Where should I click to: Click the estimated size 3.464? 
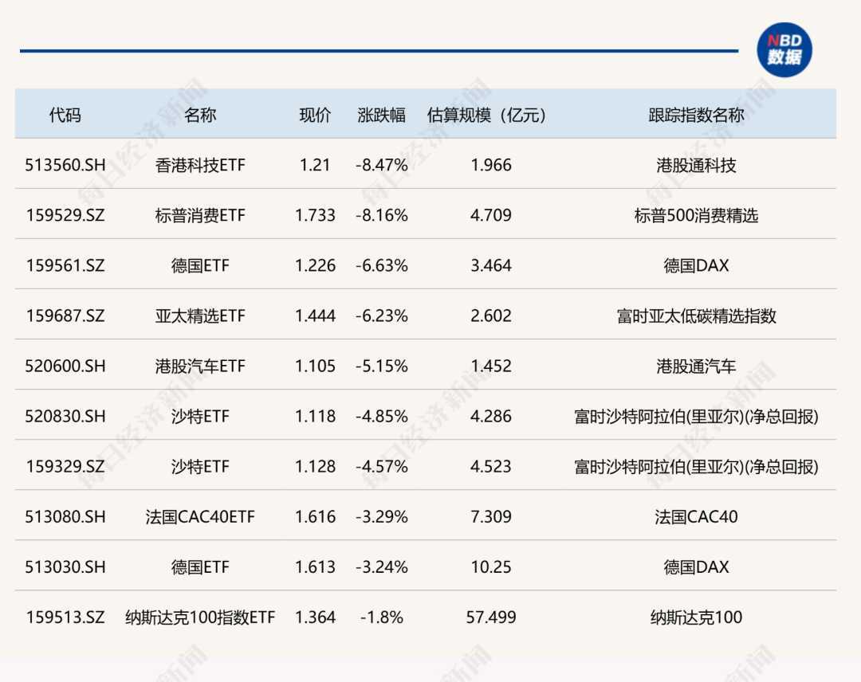click(491, 265)
